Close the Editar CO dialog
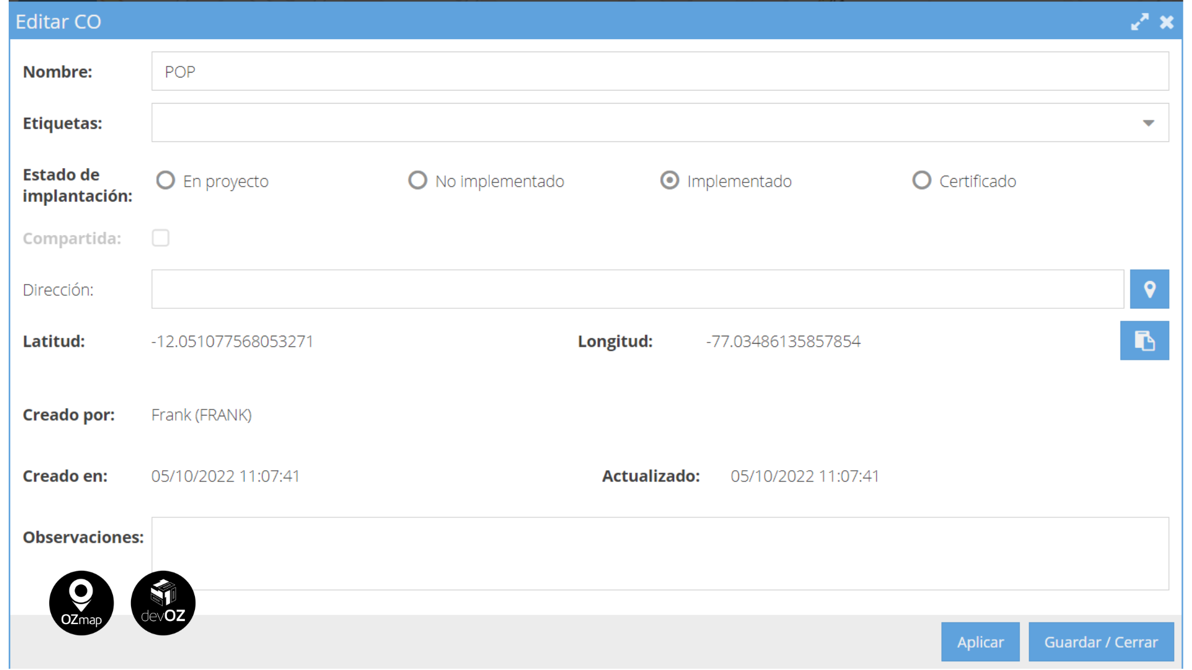Viewport: 1192px width, 670px height. click(1167, 22)
